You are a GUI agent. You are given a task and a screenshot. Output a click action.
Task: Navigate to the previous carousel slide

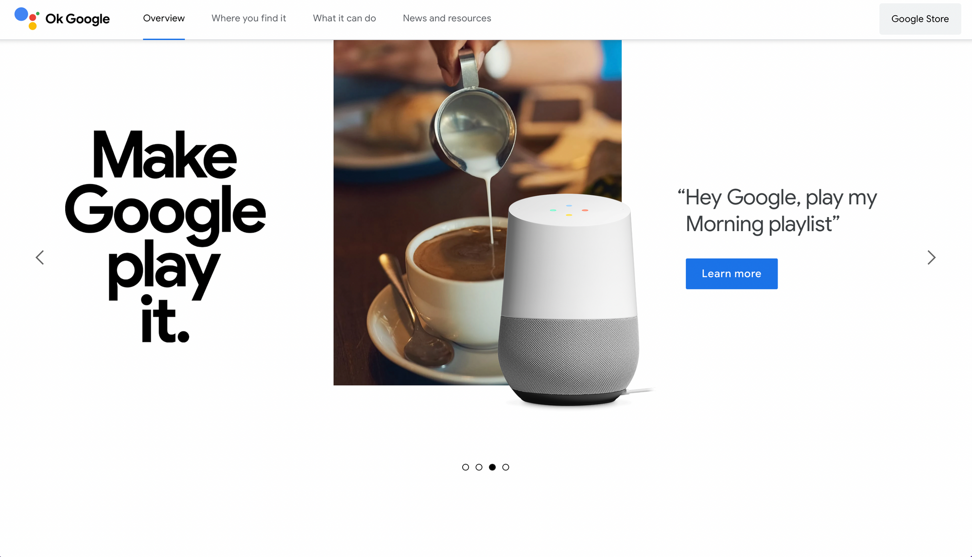[39, 257]
